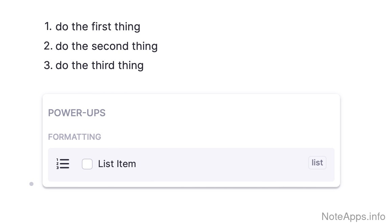
Task: Click the FORMATTING section label
Action: tap(75, 137)
